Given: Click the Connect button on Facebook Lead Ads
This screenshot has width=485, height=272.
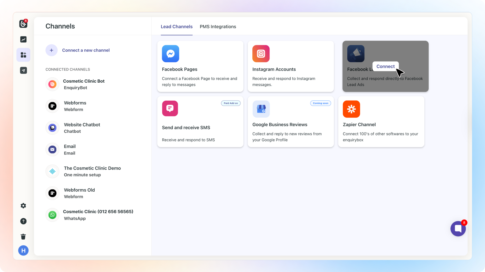Looking at the screenshot, I should coord(385,66).
